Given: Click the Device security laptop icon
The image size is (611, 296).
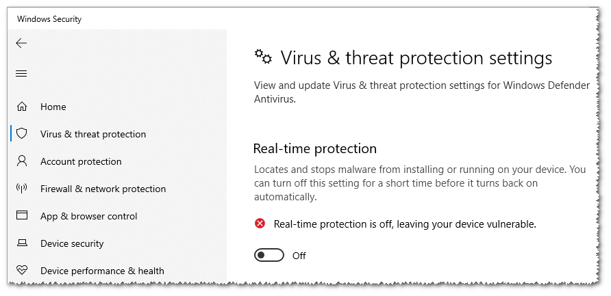Looking at the screenshot, I should pos(22,243).
